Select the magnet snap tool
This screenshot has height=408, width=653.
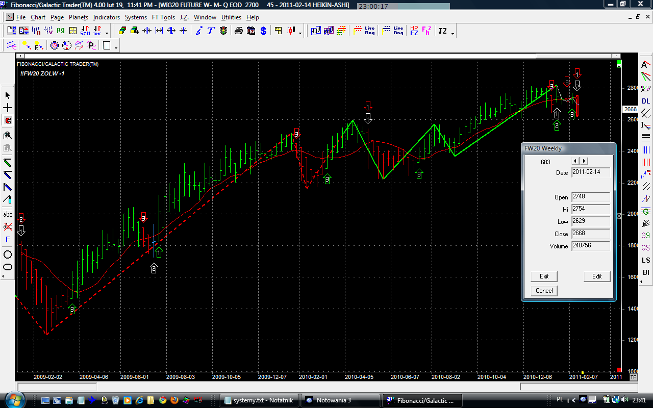coord(8,121)
